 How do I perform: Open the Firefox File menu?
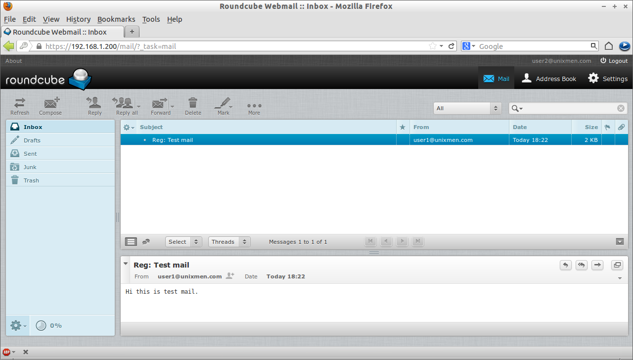coord(10,19)
